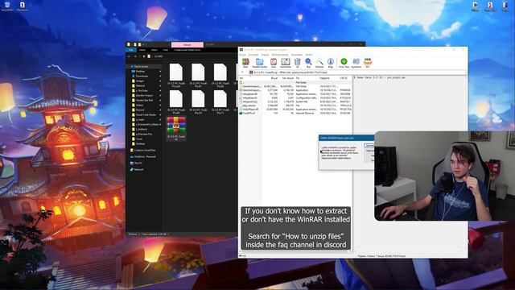Screen dimensions: 515x290
Task: Click the green Virüs Tara scan icon
Action: [x=344, y=63]
